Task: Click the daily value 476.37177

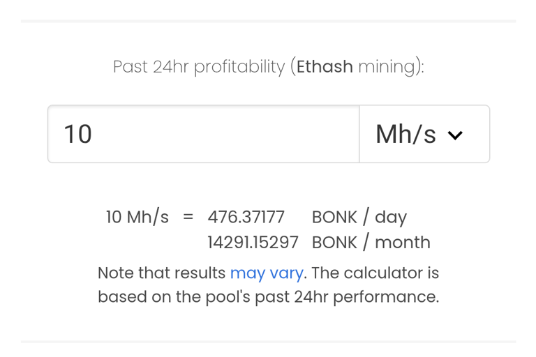Action: 246,217
